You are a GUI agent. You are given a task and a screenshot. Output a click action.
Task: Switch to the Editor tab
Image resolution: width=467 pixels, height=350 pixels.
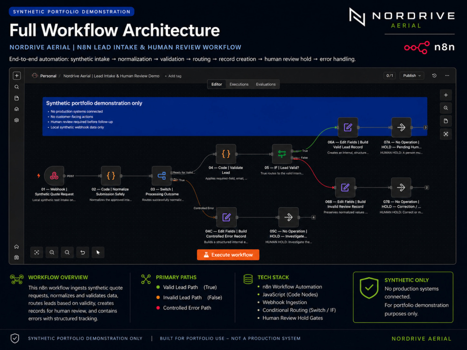[217, 84]
